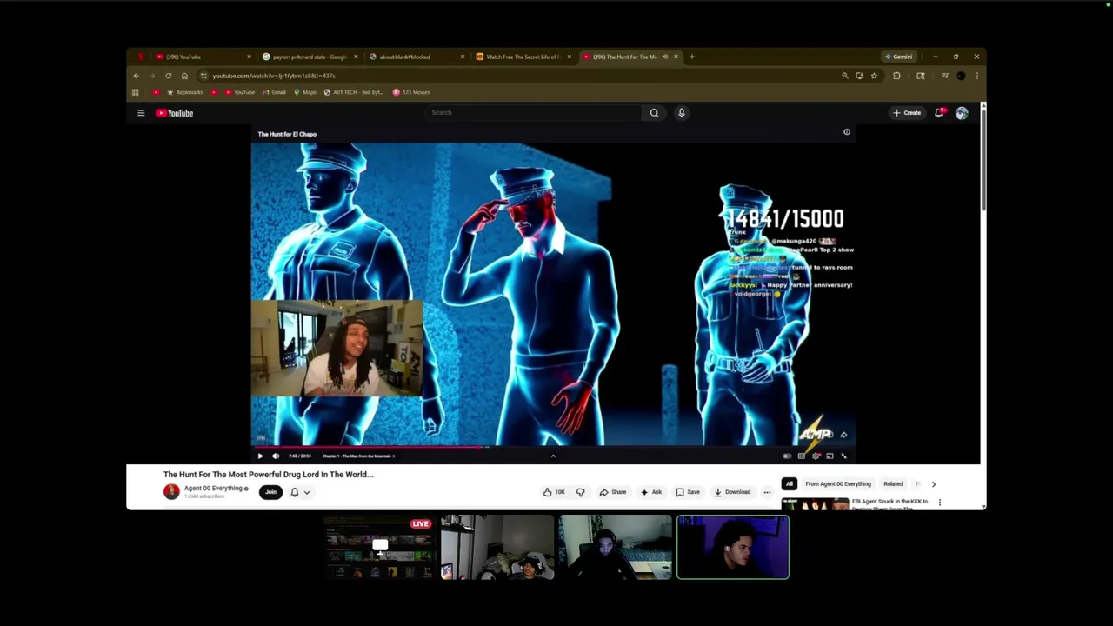Open YouTube notifications bell
This screenshot has width=1113, height=626.
(x=939, y=112)
